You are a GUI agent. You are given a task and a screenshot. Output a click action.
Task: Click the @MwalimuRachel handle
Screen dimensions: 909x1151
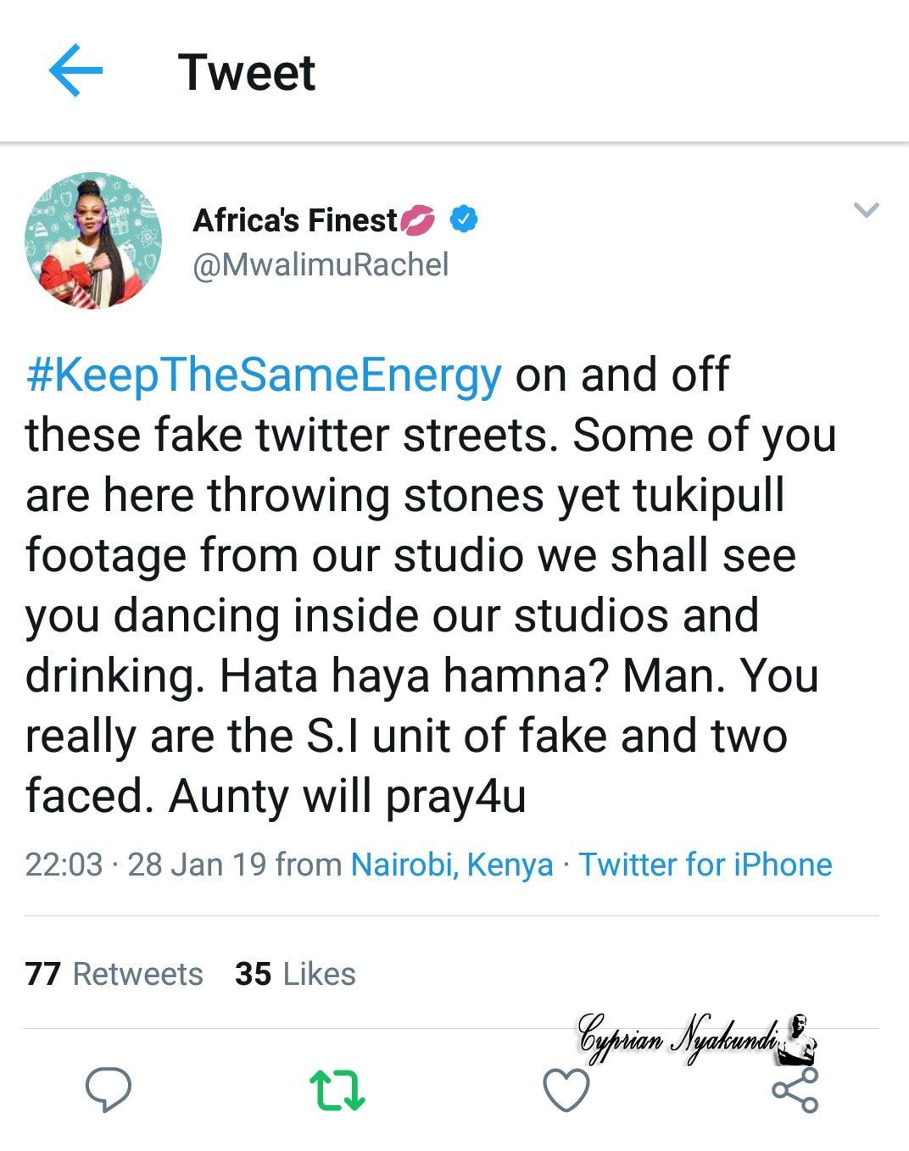(321, 265)
